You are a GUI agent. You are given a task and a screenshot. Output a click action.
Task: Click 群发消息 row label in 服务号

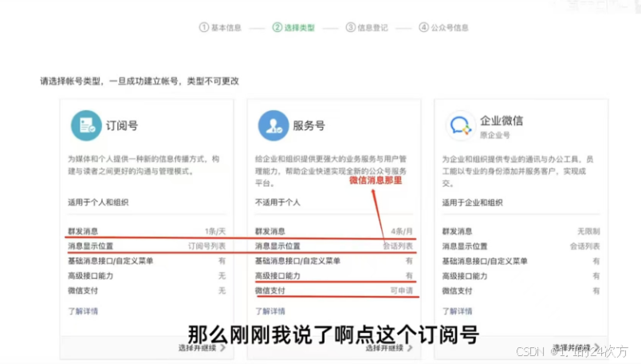pos(270,231)
